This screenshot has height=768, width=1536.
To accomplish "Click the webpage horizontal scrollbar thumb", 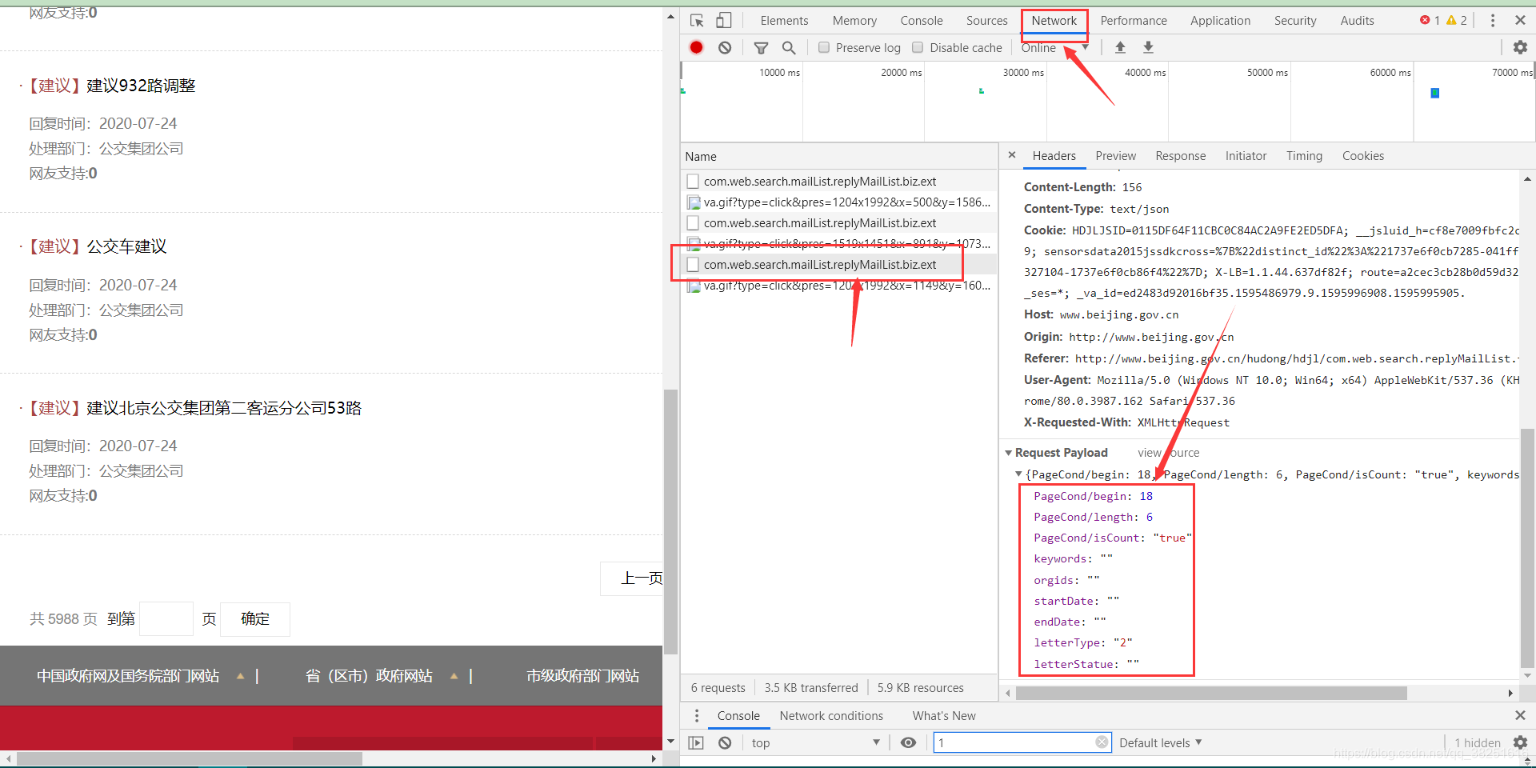I will (x=190, y=758).
